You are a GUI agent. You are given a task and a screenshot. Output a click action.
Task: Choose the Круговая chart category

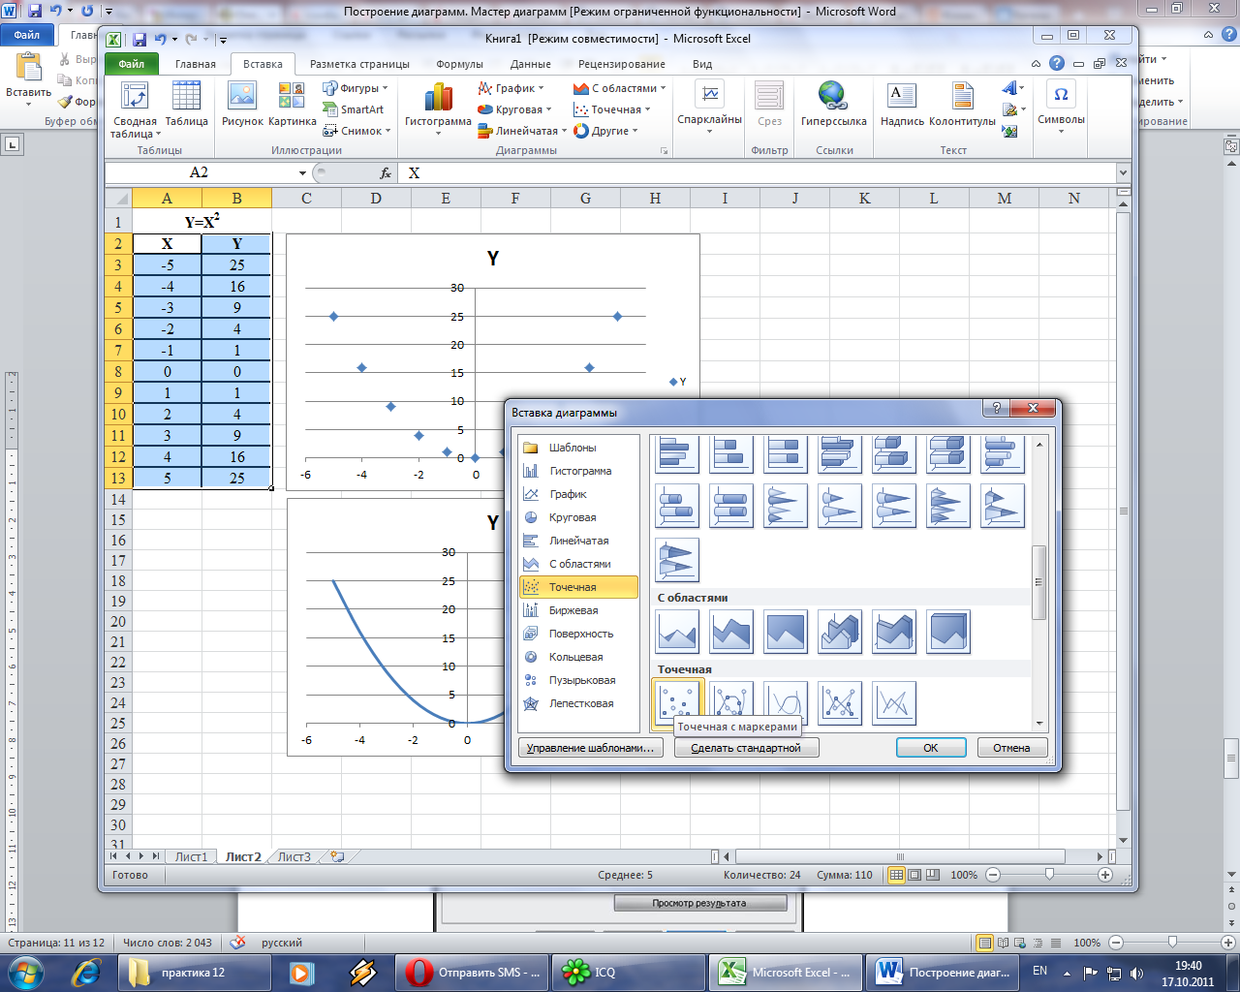click(x=579, y=517)
